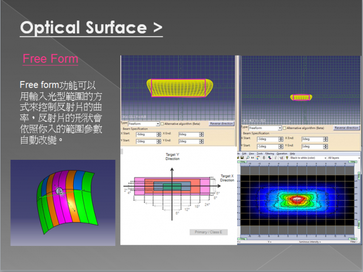The width and height of the screenshot is (363, 272).
Task: Click the colorful reflector surface thumbnail
Action: pos(62,202)
